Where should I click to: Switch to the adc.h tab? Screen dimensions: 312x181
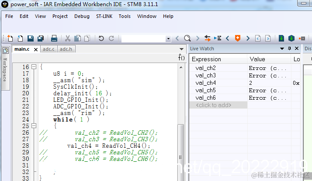(x=66, y=49)
